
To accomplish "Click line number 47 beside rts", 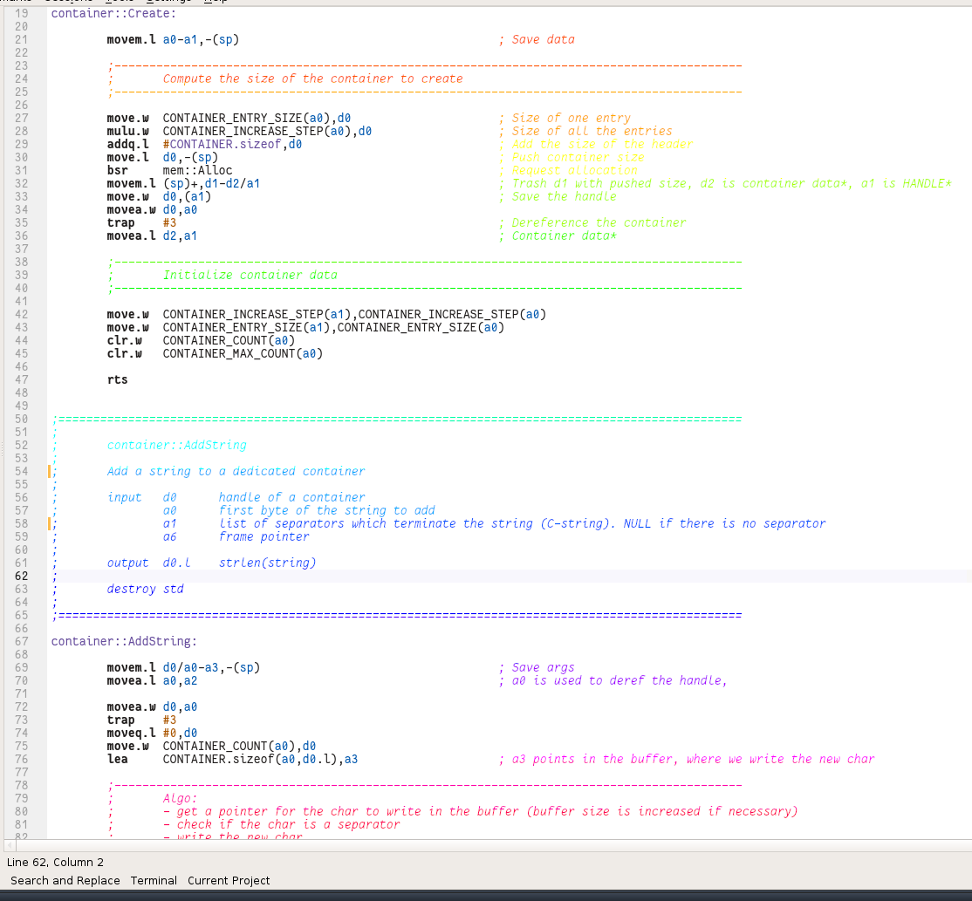I will point(21,379).
